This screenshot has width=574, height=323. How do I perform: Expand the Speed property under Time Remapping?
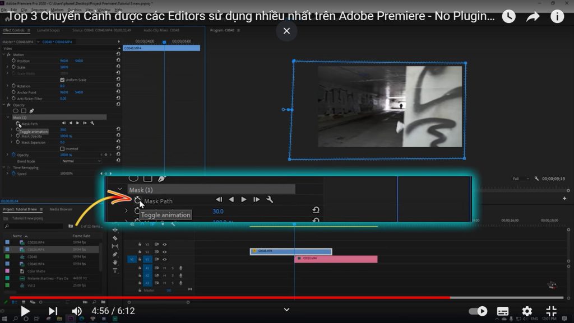click(8, 172)
